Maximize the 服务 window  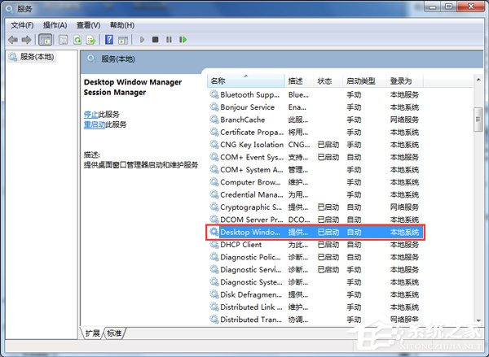click(x=448, y=7)
